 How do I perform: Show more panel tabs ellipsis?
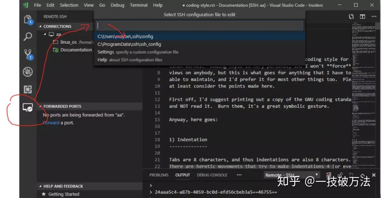pos(239,175)
